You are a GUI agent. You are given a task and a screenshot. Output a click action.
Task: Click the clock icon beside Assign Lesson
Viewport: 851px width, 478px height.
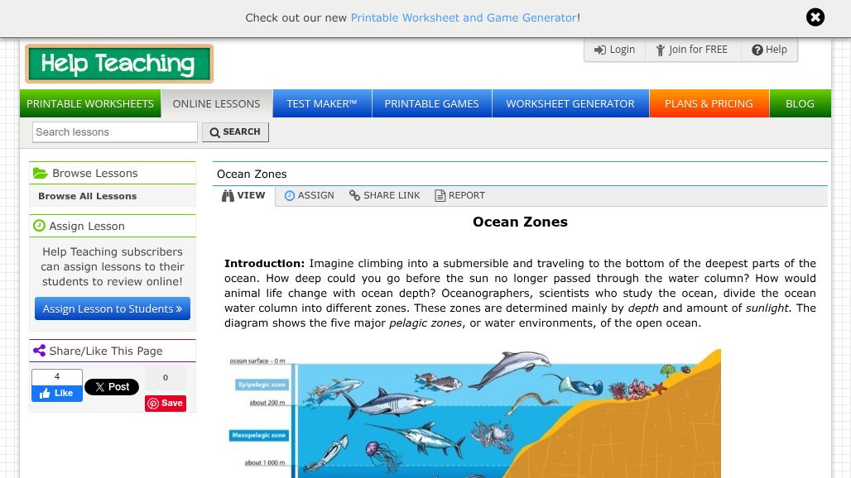(x=39, y=225)
